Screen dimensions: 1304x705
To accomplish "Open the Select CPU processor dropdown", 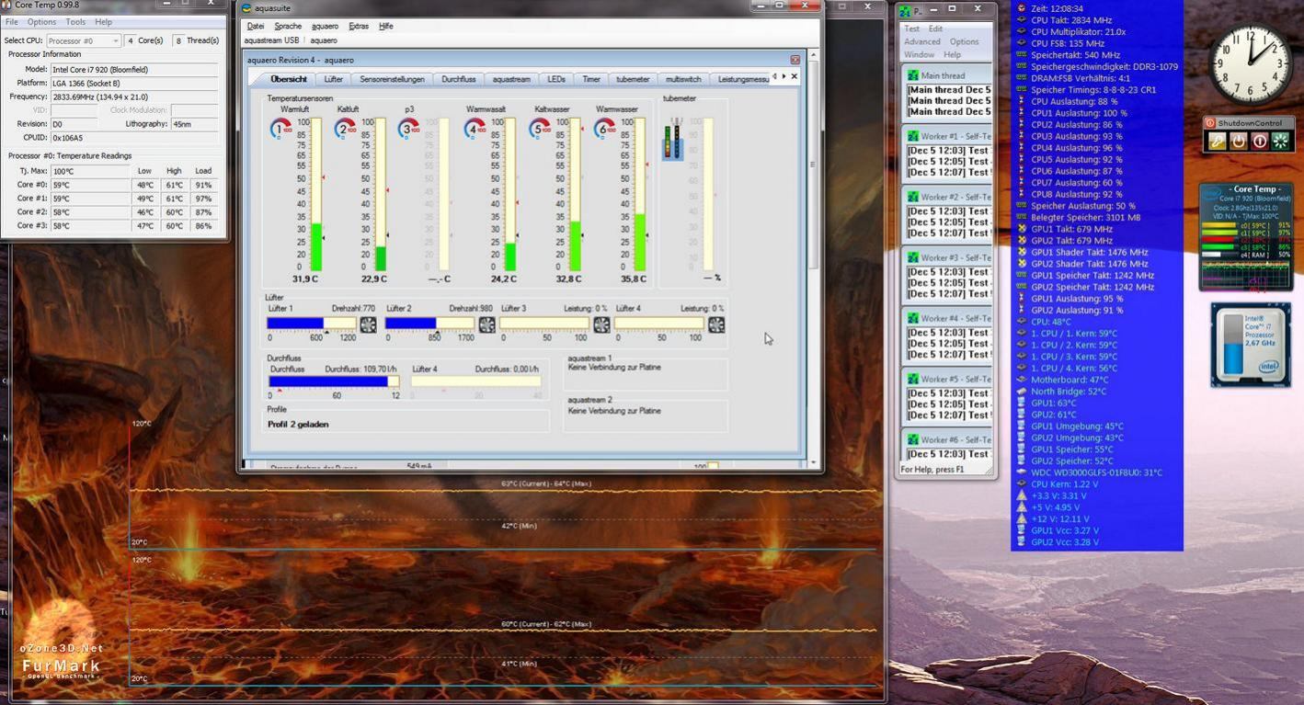I will tap(83, 40).
